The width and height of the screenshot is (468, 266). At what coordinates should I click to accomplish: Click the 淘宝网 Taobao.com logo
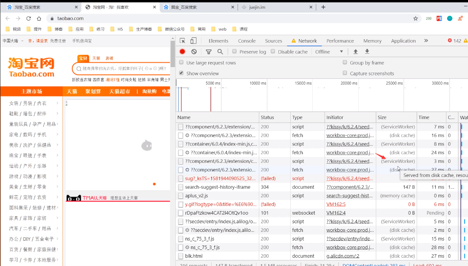tap(31, 67)
